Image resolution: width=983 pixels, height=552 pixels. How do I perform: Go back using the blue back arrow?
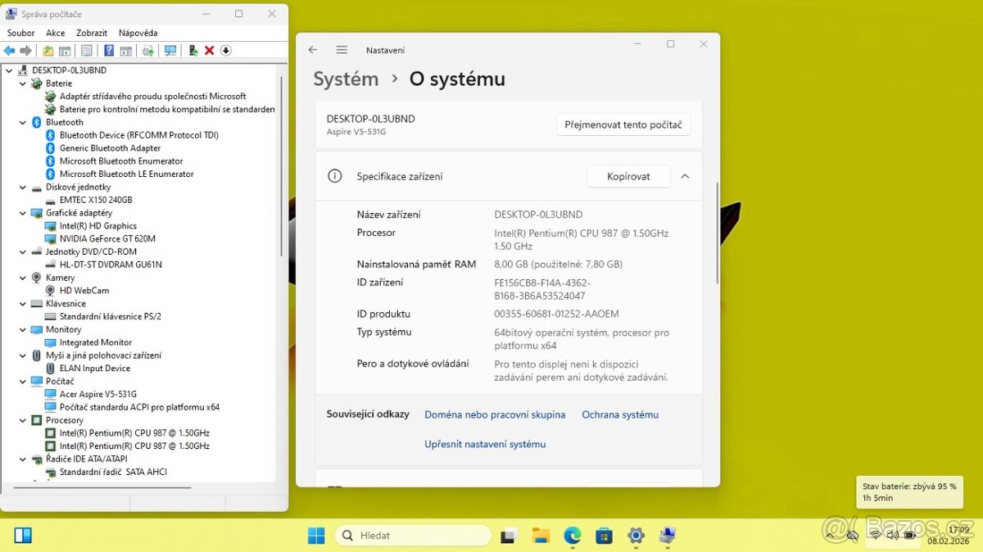(9, 51)
